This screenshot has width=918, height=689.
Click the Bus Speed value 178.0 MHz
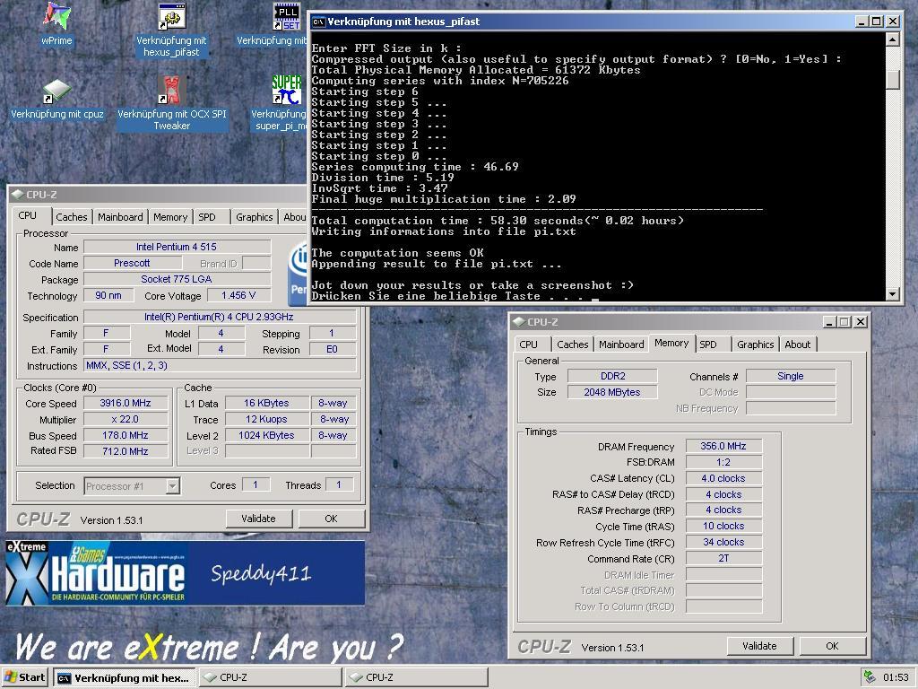[x=126, y=435]
